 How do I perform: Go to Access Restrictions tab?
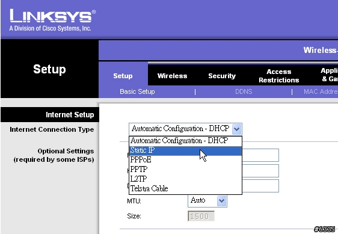pos(279,76)
